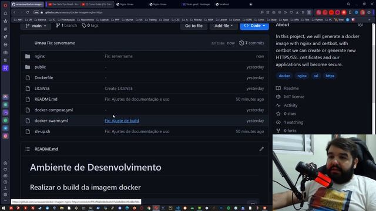Expand the bookmarks bar overflow chevron
The width and height of the screenshot is (376, 211).
(x=370, y=20)
